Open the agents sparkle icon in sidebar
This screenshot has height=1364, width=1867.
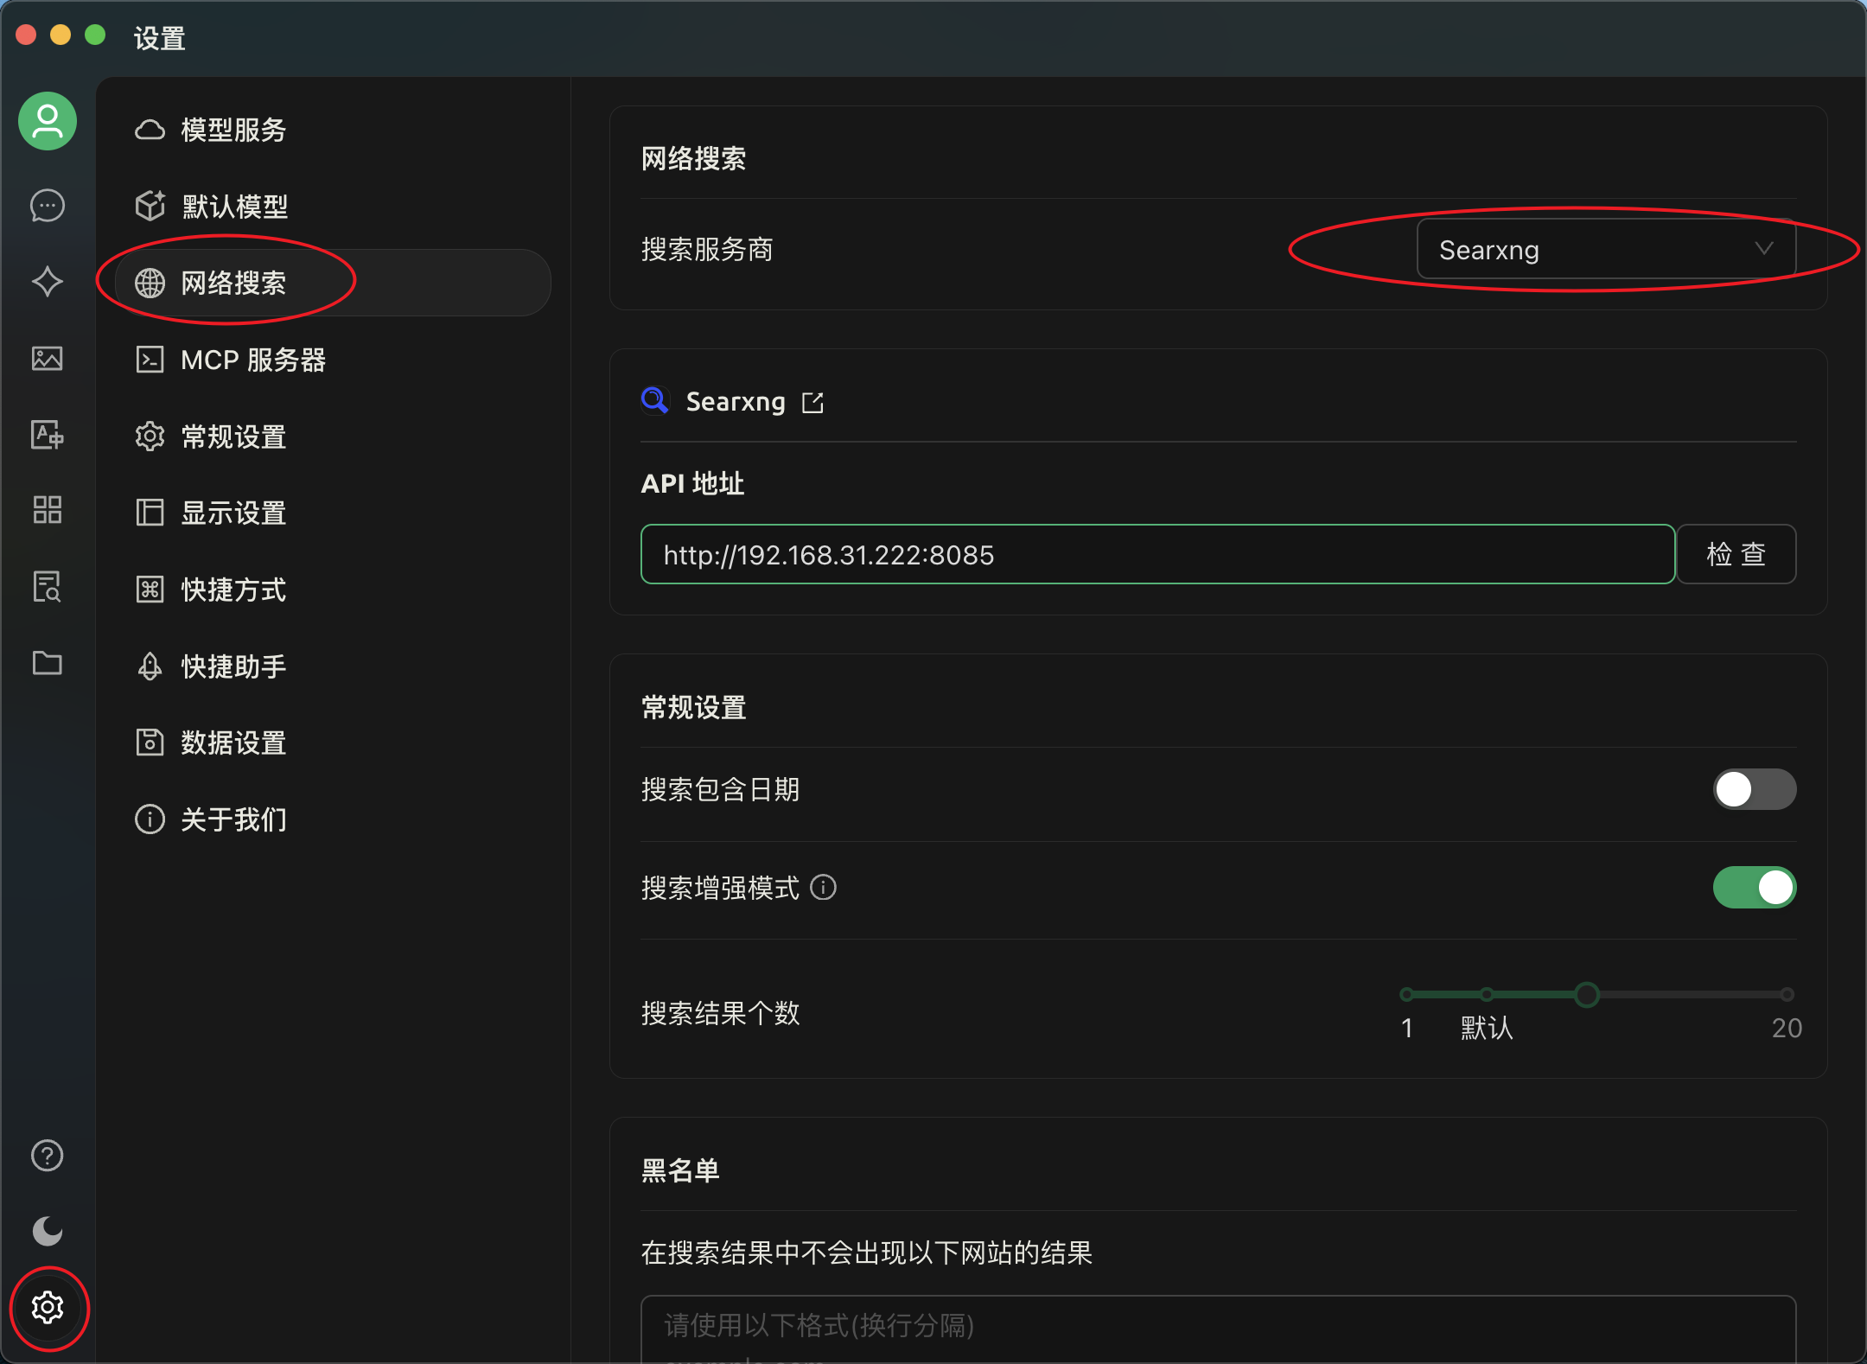[x=48, y=282]
